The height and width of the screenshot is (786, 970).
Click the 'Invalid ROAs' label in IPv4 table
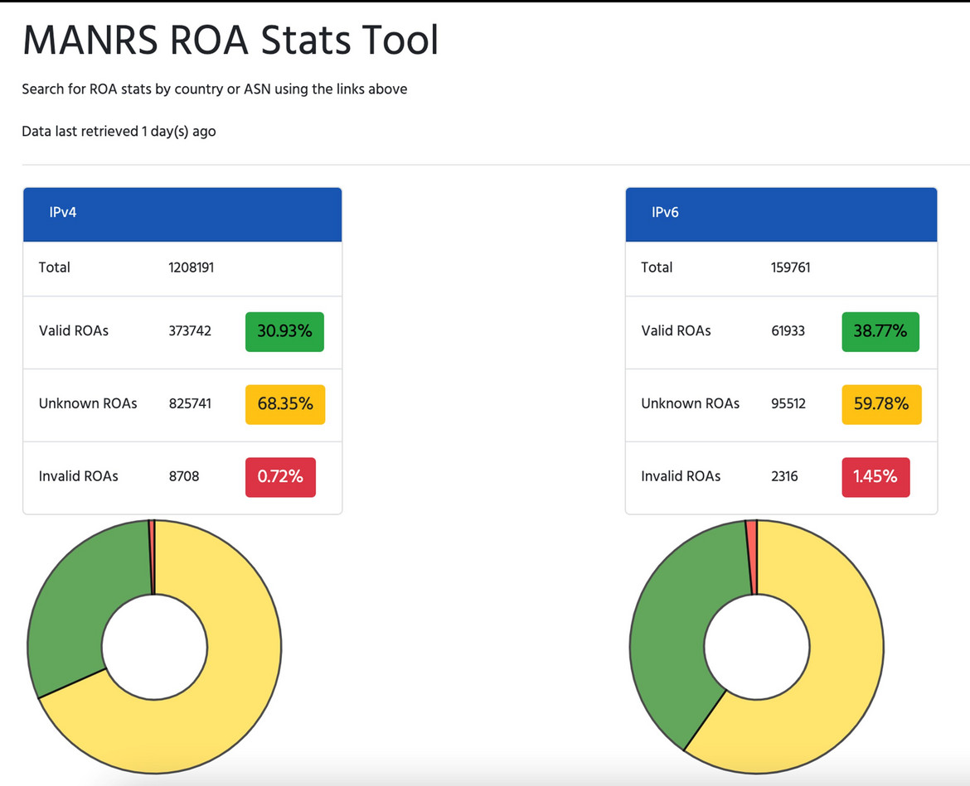click(x=79, y=476)
